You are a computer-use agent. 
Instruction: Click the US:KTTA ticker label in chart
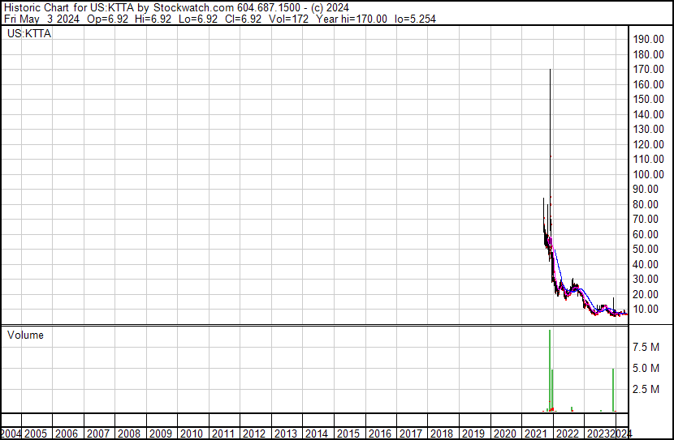click(x=28, y=33)
